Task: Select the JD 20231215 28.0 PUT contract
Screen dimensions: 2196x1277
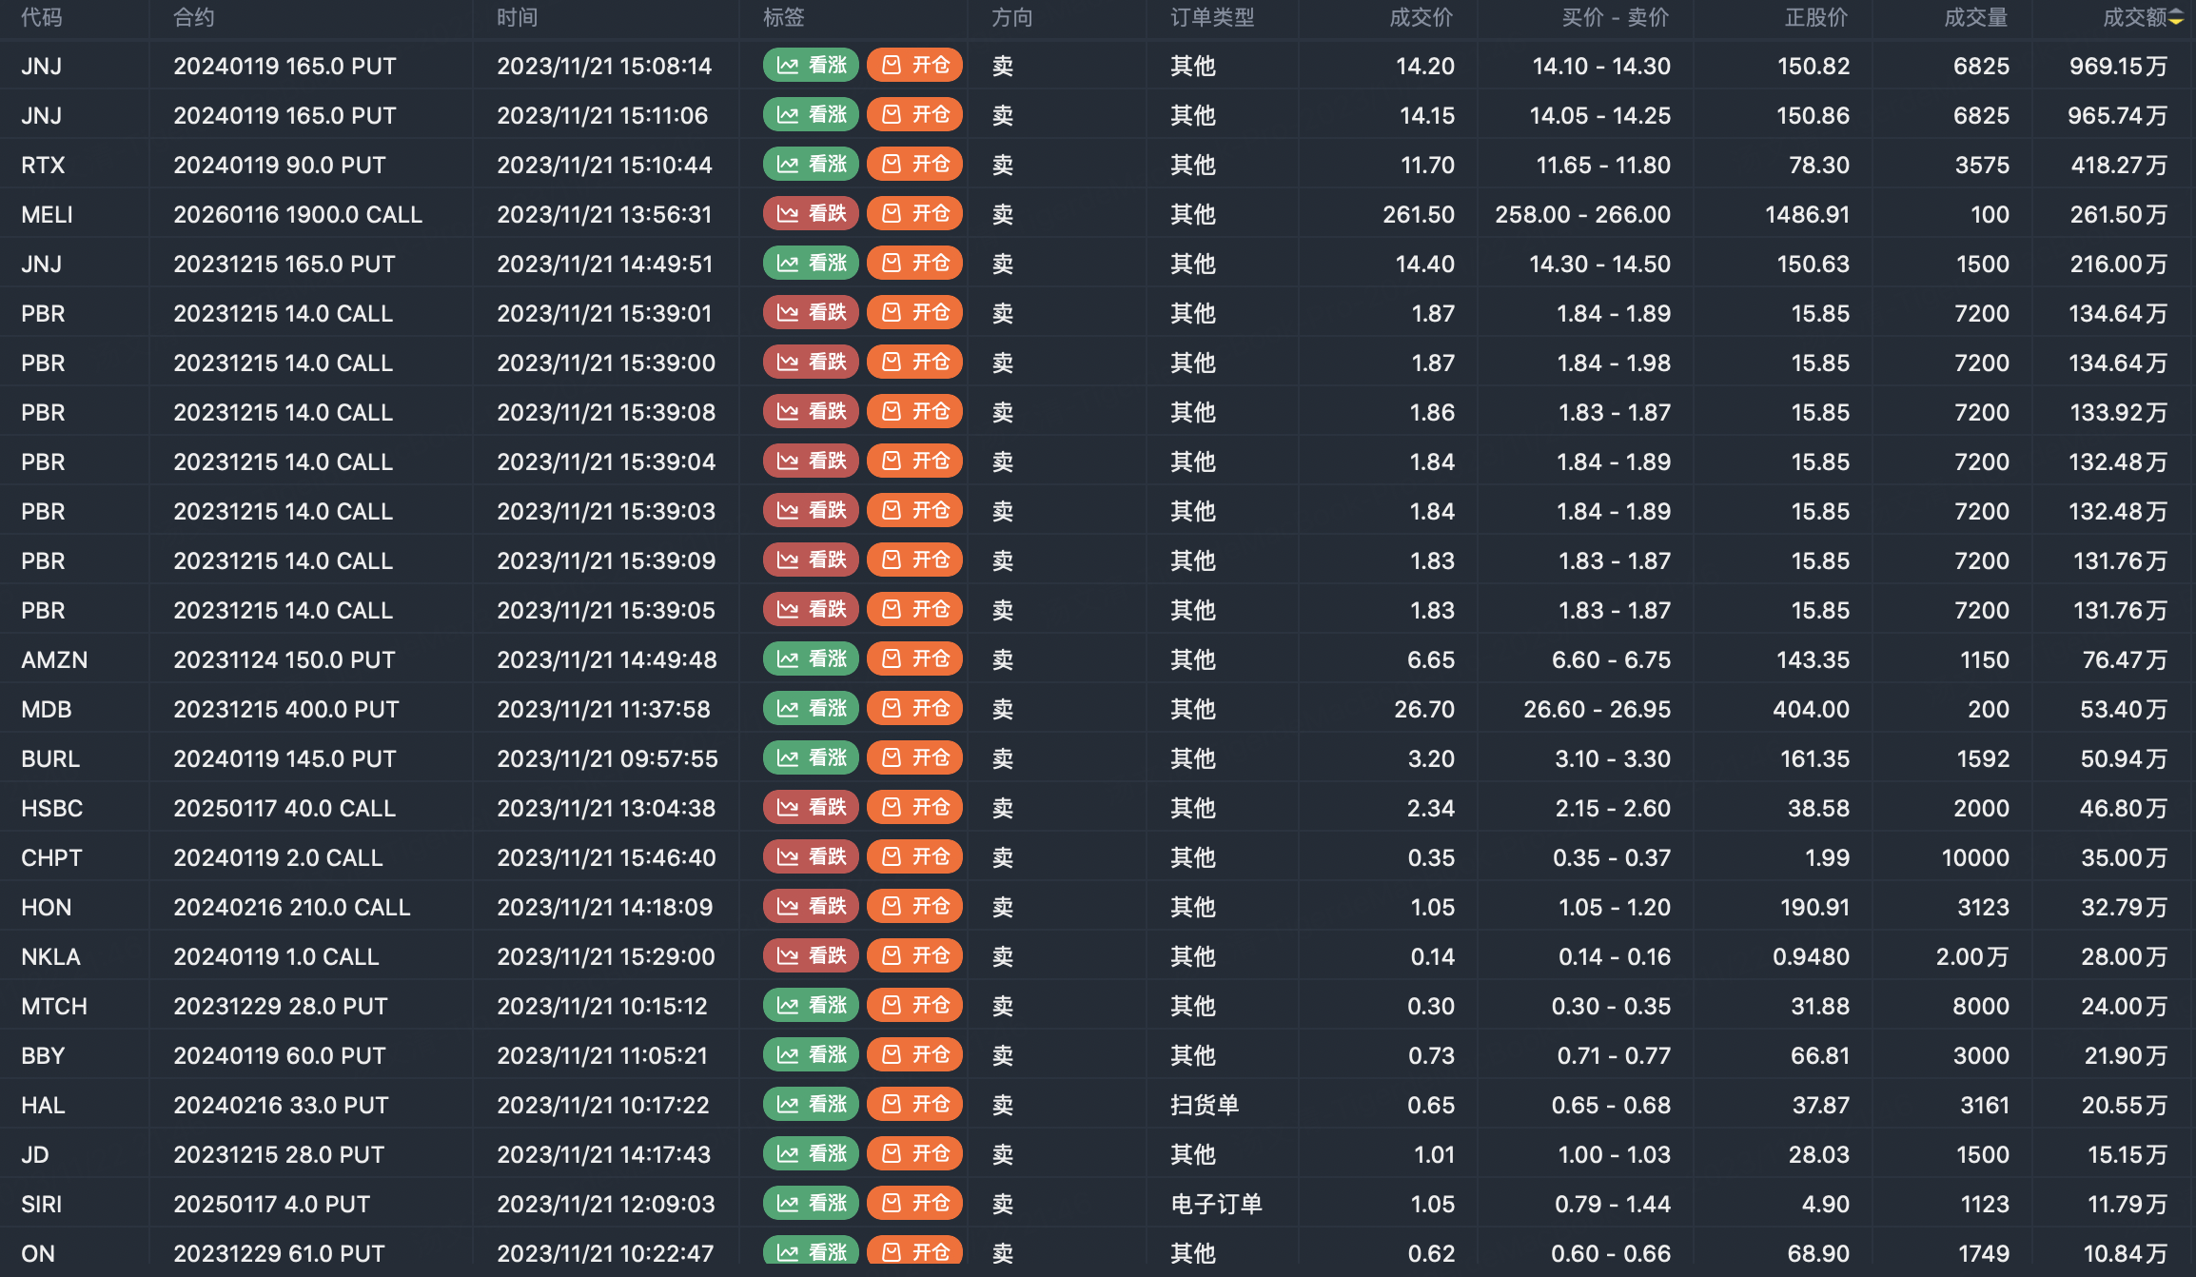Action: pyautogui.click(x=279, y=1154)
